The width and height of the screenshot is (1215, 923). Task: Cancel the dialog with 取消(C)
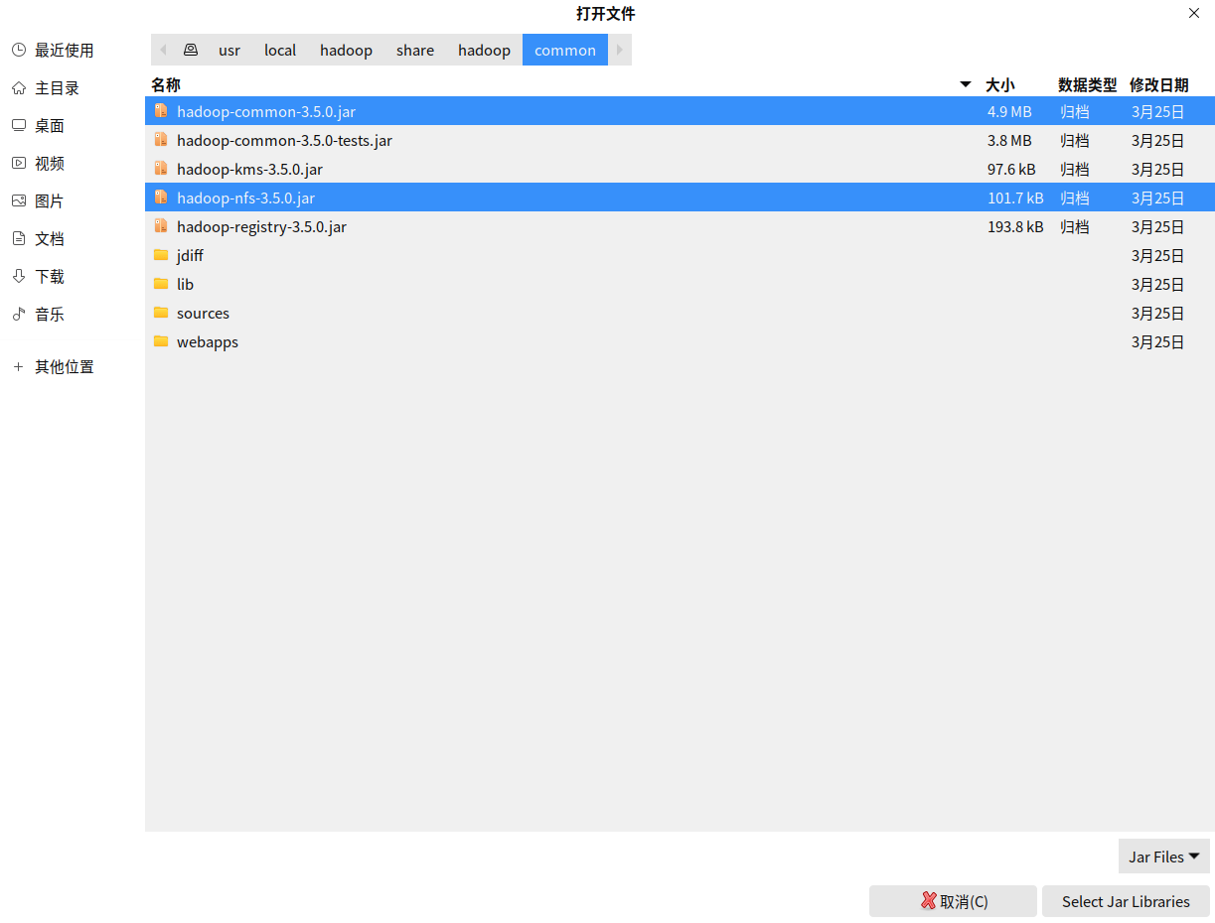(x=953, y=901)
